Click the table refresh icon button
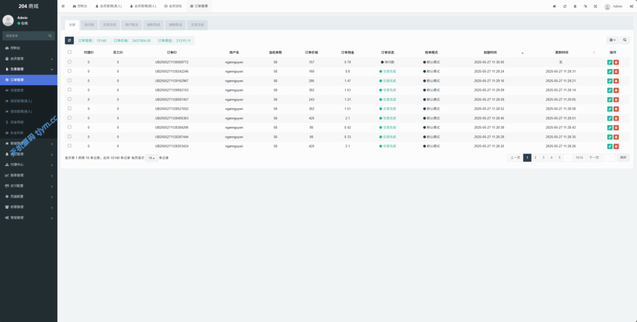Screen dimensions: 637x322 (69, 40)
